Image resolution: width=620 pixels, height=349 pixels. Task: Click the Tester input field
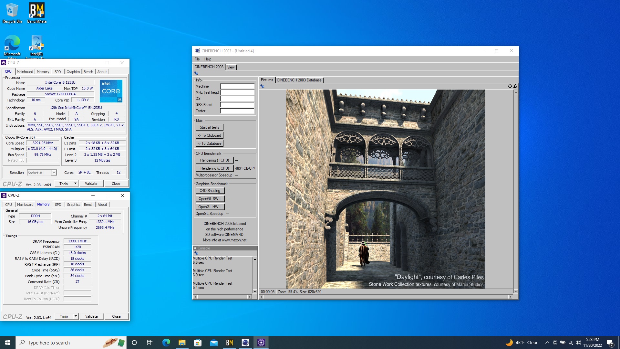(237, 111)
